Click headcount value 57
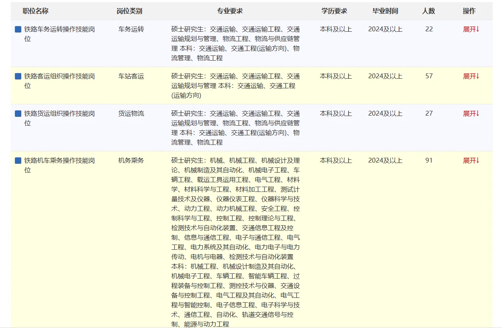 (x=429, y=76)
